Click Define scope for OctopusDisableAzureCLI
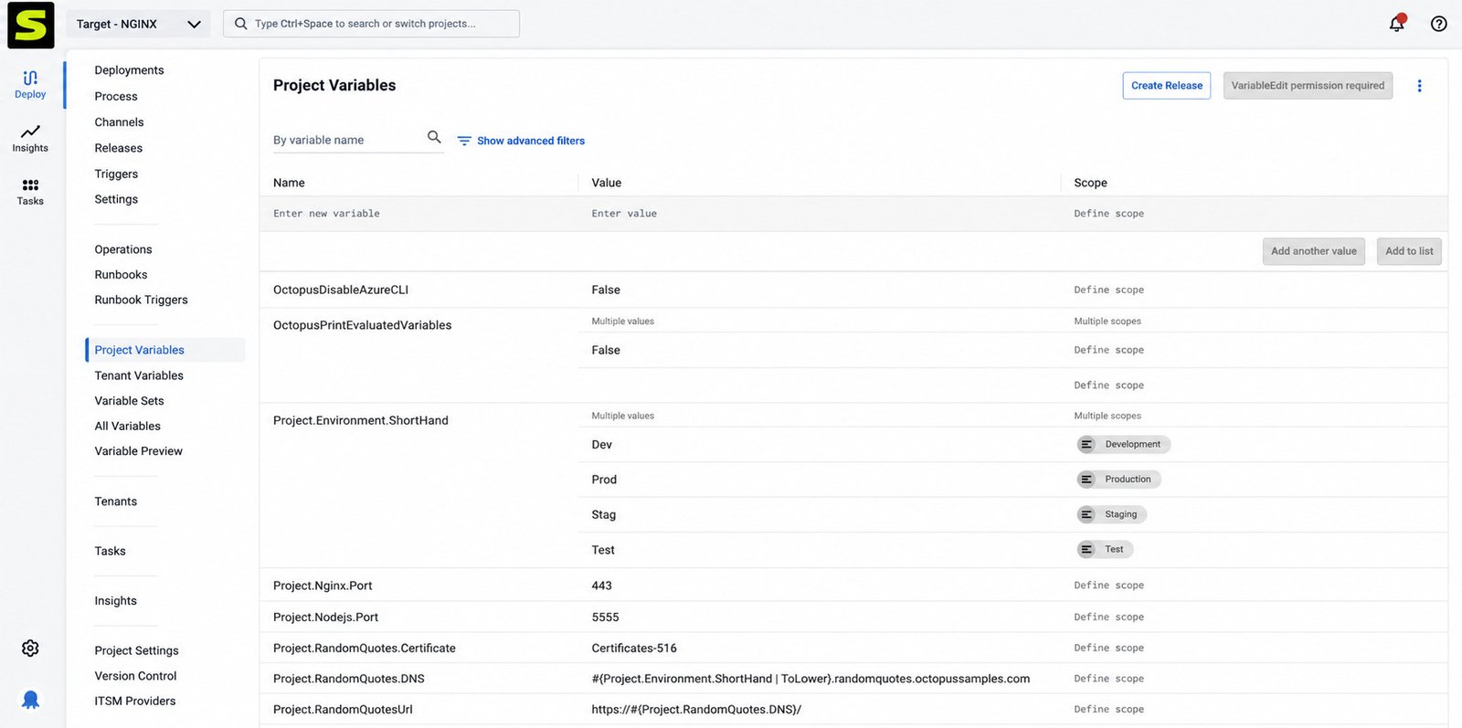Image resolution: width=1462 pixels, height=728 pixels. pos(1108,290)
